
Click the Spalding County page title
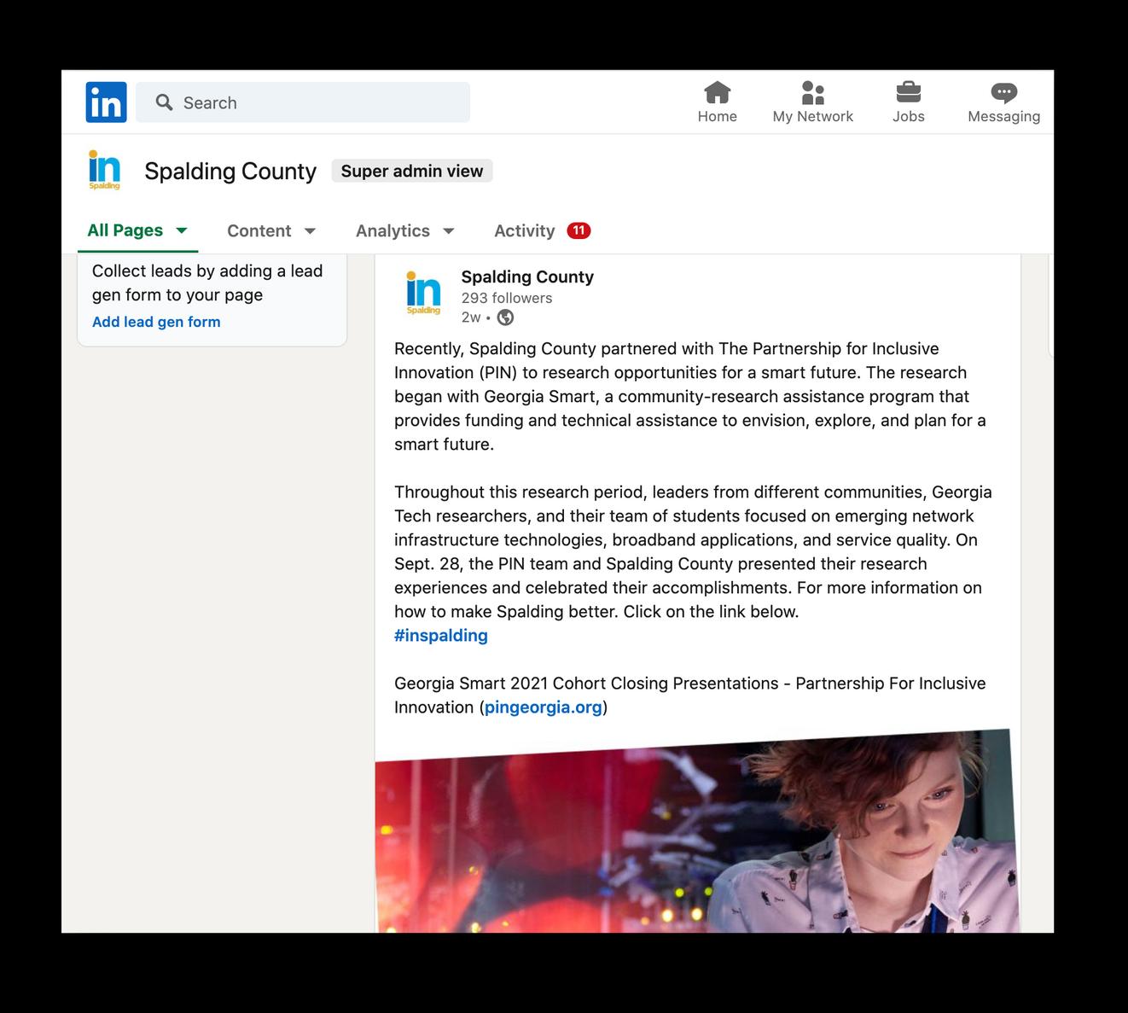pyautogui.click(x=230, y=171)
